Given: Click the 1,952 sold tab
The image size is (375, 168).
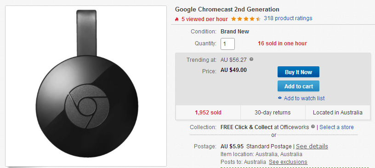Looking at the screenshot, I should point(208,112).
